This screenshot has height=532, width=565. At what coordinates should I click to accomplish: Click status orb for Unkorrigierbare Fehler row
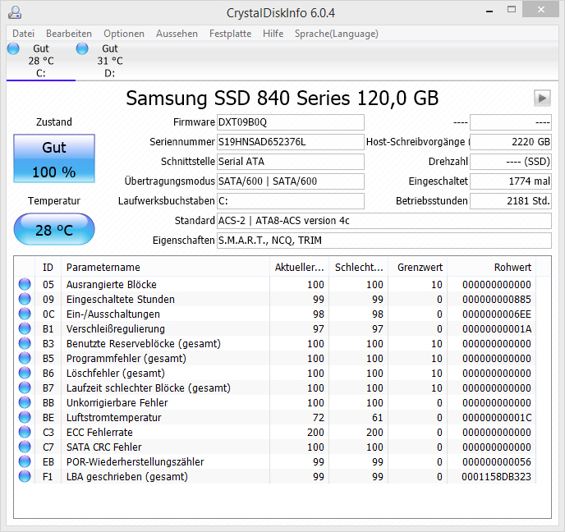[25, 402]
